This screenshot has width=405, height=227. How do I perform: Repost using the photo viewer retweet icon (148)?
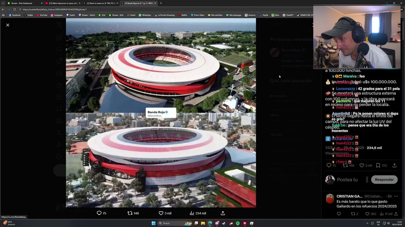pos(130,213)
